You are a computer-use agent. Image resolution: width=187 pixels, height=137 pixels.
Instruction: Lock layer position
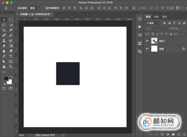(162, 34)
